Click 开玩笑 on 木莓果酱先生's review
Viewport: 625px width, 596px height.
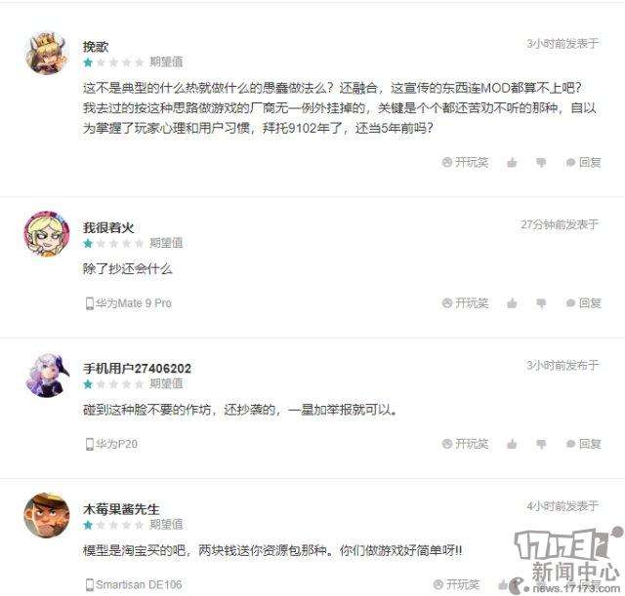(x=456, y=584)
